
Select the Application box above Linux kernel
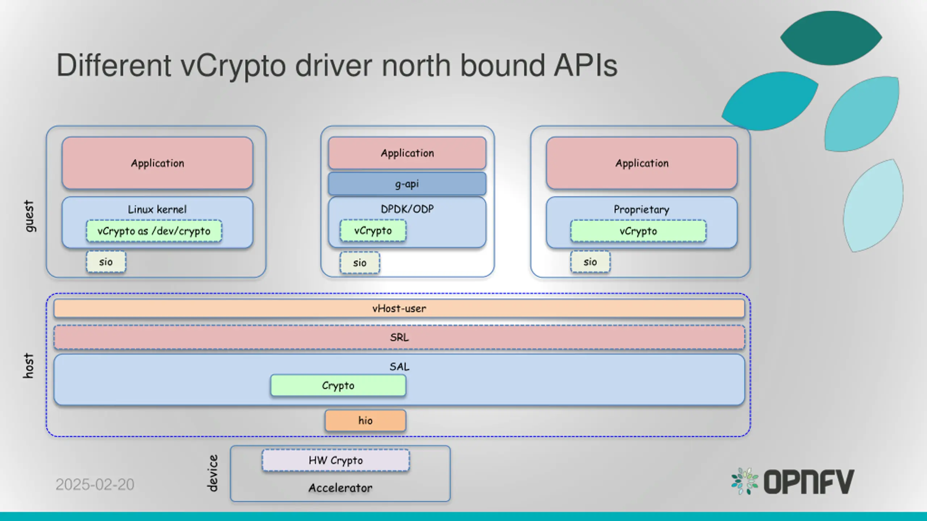coord(157,163)
